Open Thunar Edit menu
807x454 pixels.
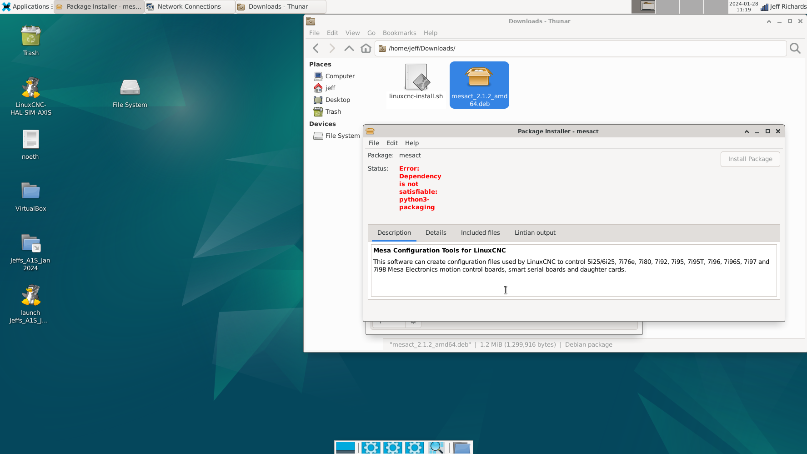pyautogui.click(x=332, y=33)
